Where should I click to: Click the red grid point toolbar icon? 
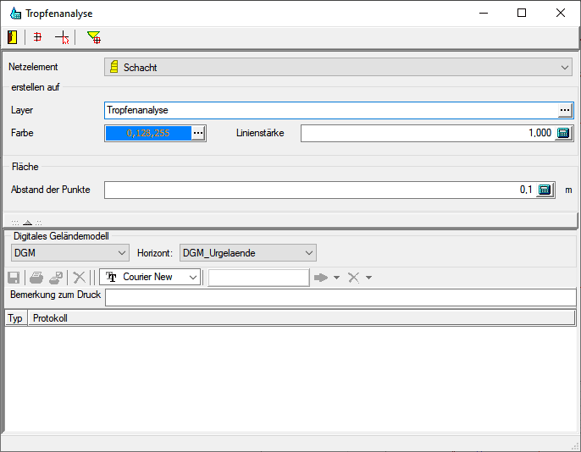click(x=37, y=37)
